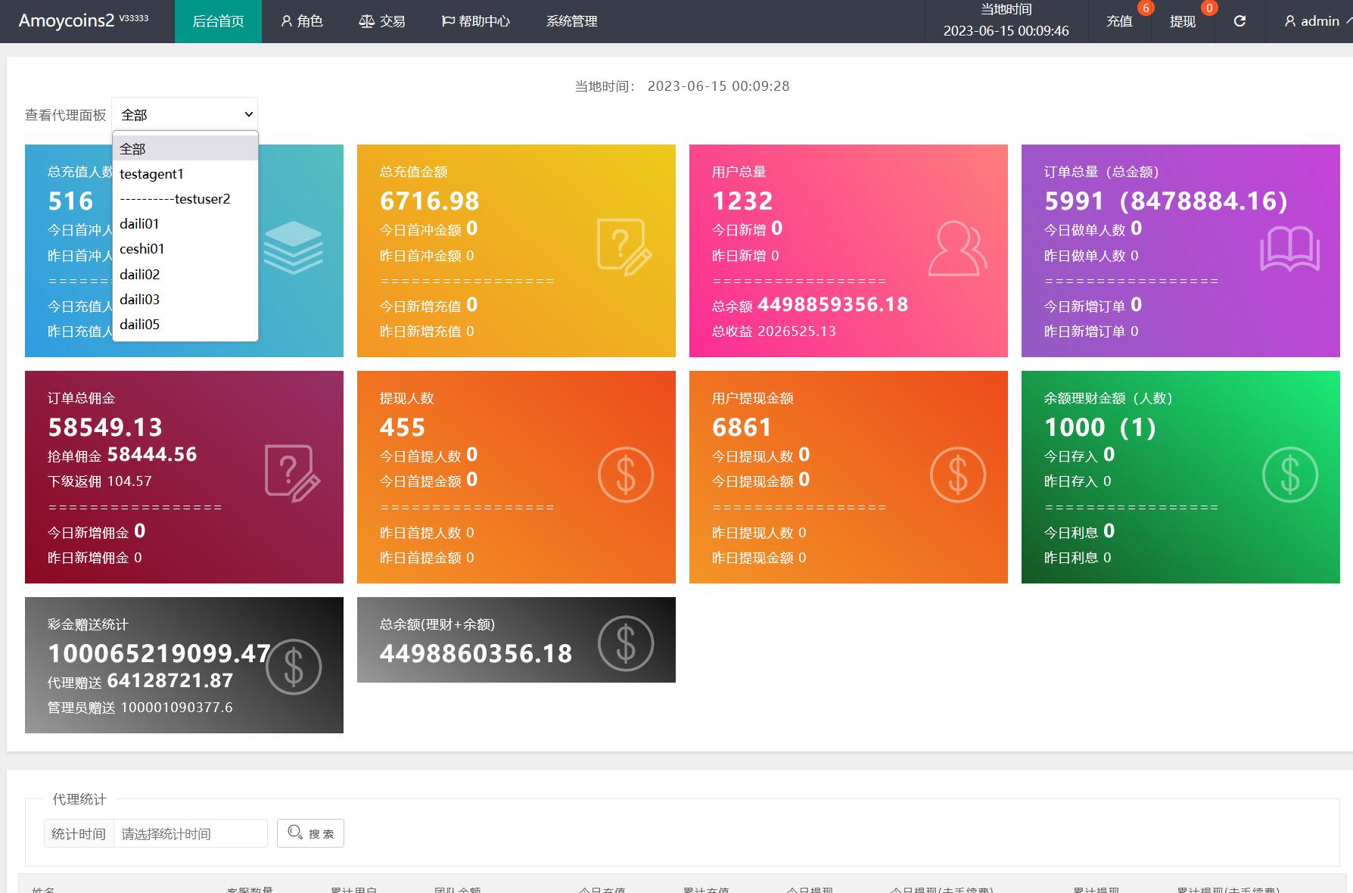Click the 搜索 button in agent statistics
Screen dimensions: 1353x893
(311, 833)
